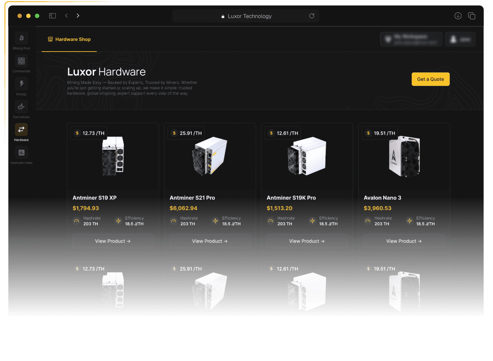
Task: Click the Antminer S21 Pro price badge
Action: pyautogui.click(x=186, y=133)
